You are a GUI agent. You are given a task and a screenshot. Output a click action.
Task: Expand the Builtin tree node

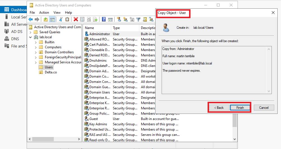click(x=36, y=42)
